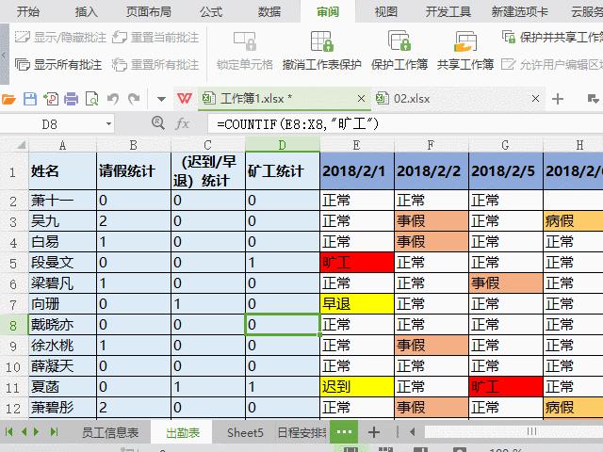This screenshot has height=452, width=603.
Task: Open file with the folder icon
Action: coord(8,99)
